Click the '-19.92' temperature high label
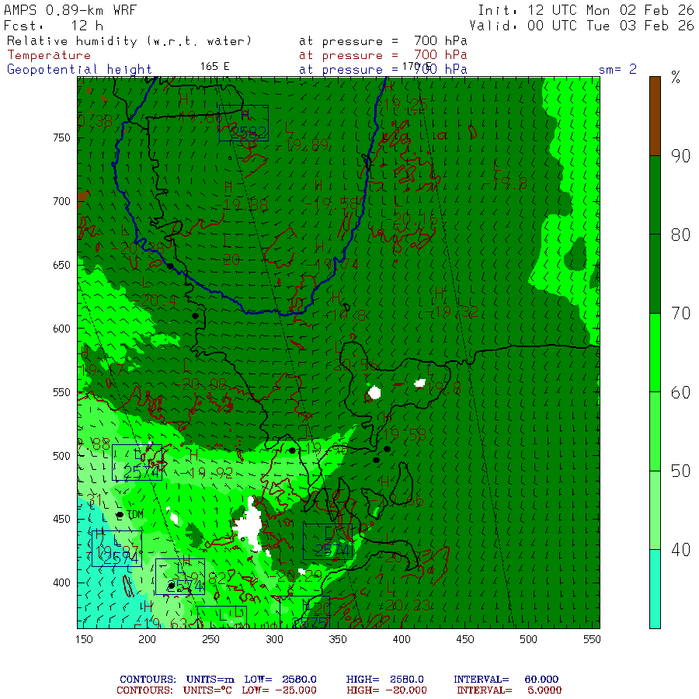This screenshot has width=699, height=699. pyautogui.click(x=206, y=473)
